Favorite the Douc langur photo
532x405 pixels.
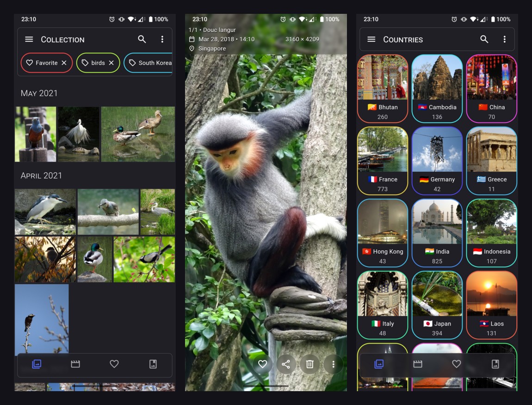pyautogui.click(x=263, y=364)
